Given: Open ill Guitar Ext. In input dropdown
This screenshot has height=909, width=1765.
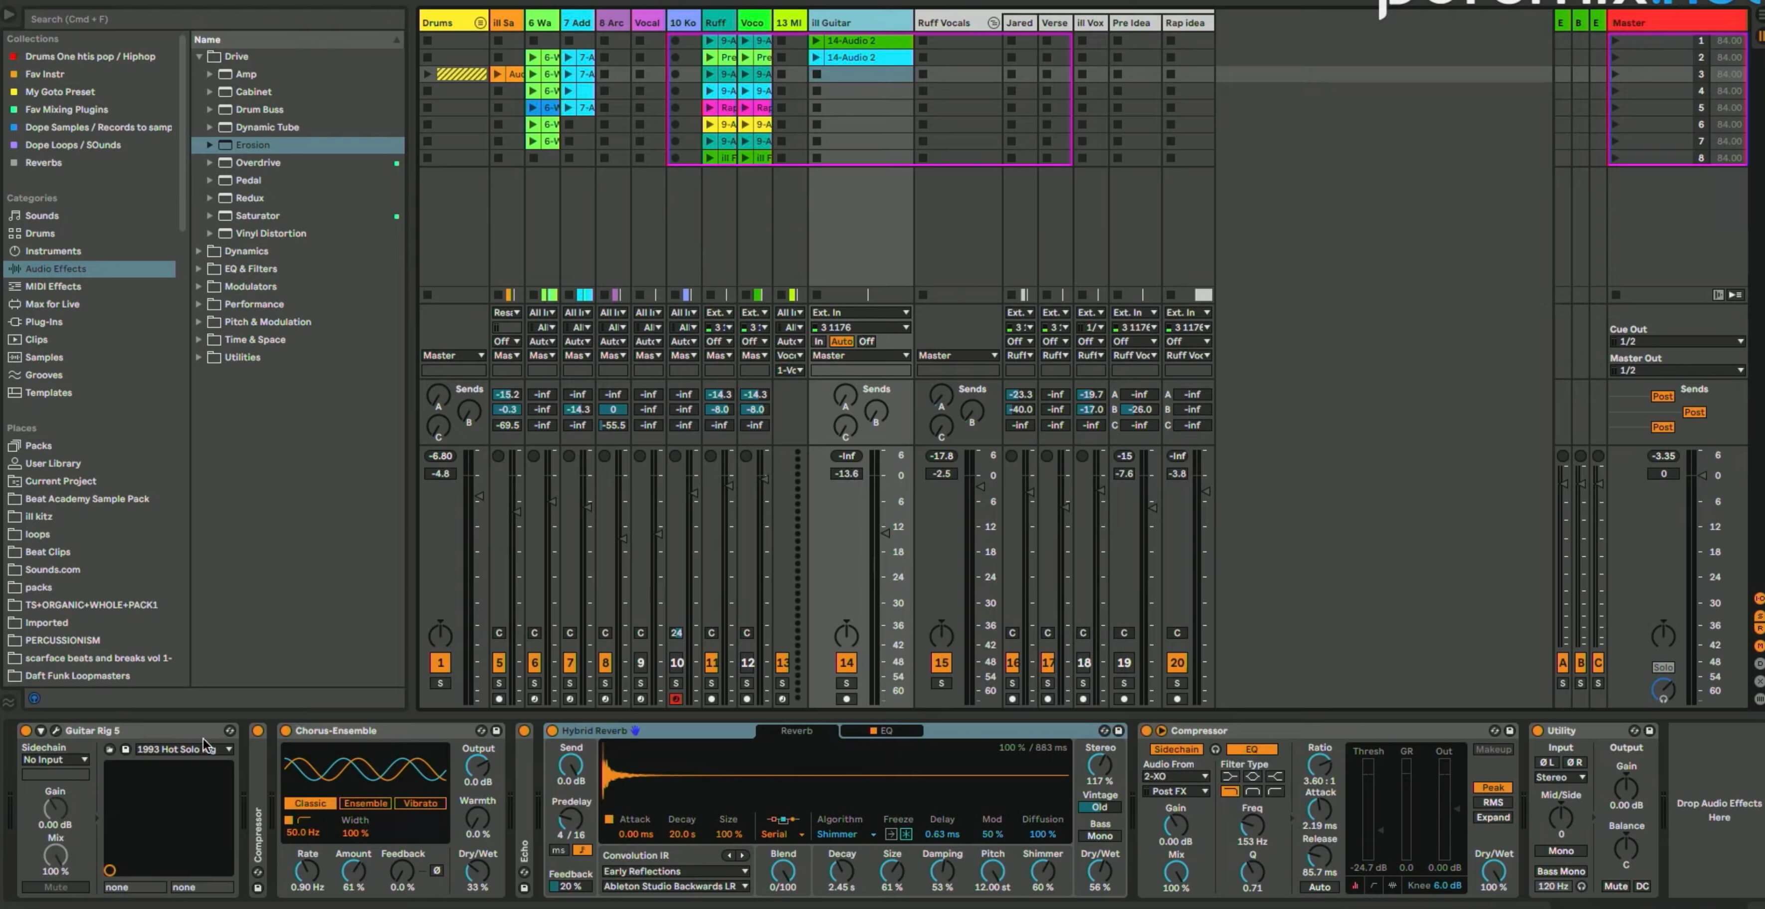Looking at the screenshot, I should (861, 312).
